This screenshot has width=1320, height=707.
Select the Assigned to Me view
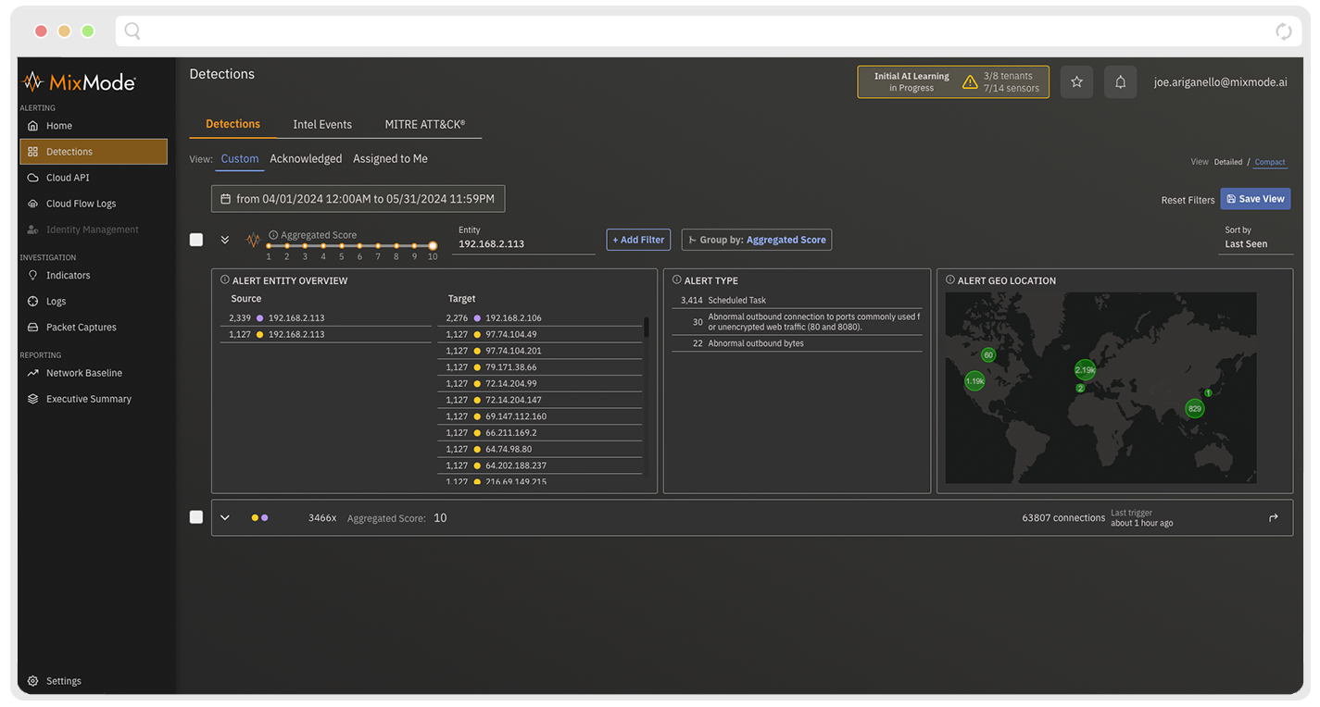390,159
